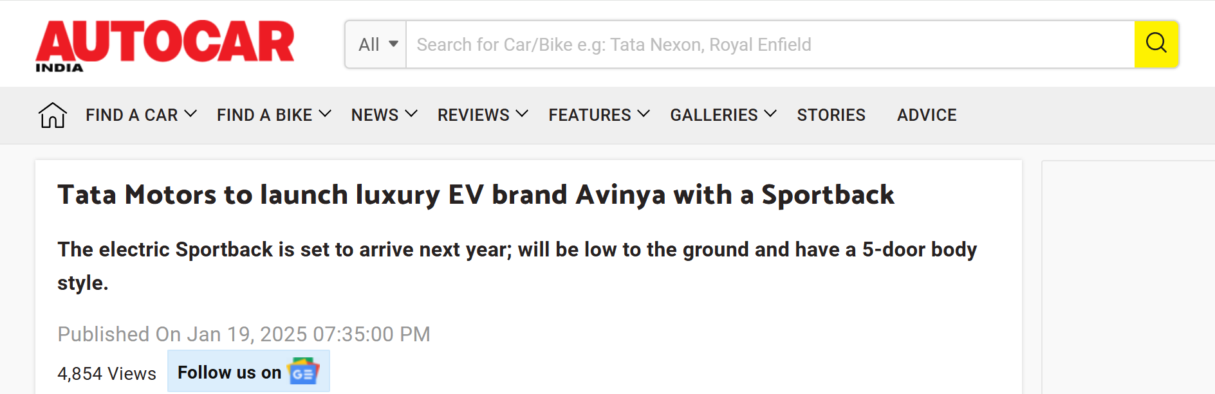The height and width of the screenshot is (394, 1215).
Task: Expand the Find a Bike menu chevron
Action: [x=325, y=114]
